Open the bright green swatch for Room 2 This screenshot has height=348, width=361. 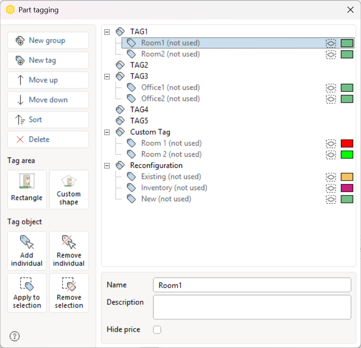click(347, 155)
